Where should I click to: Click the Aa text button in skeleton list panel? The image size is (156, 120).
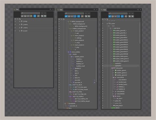coord(39,16)
